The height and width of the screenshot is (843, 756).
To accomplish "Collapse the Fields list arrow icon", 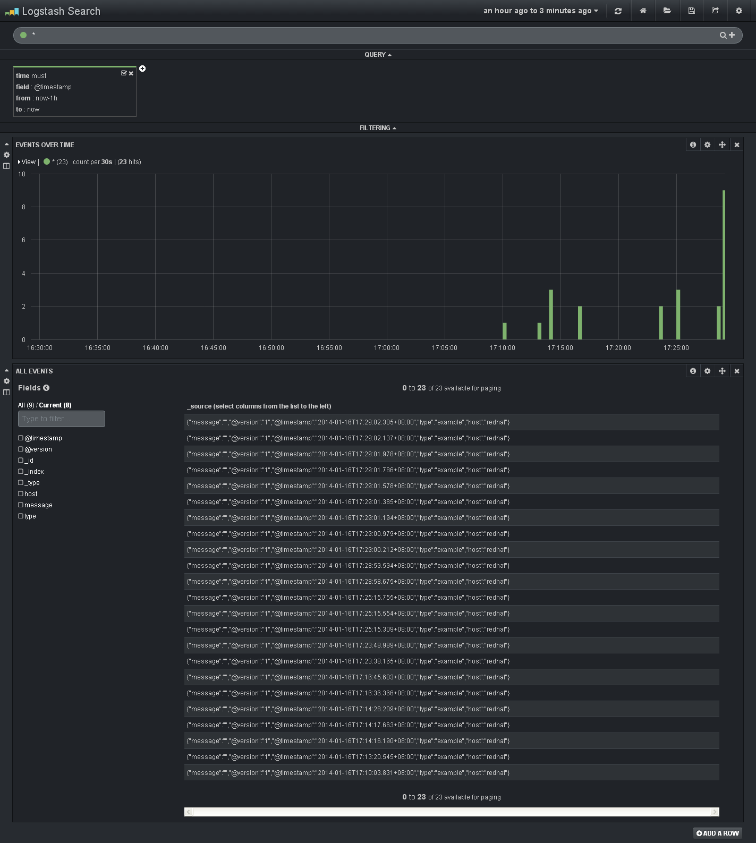I will [46, 388].
